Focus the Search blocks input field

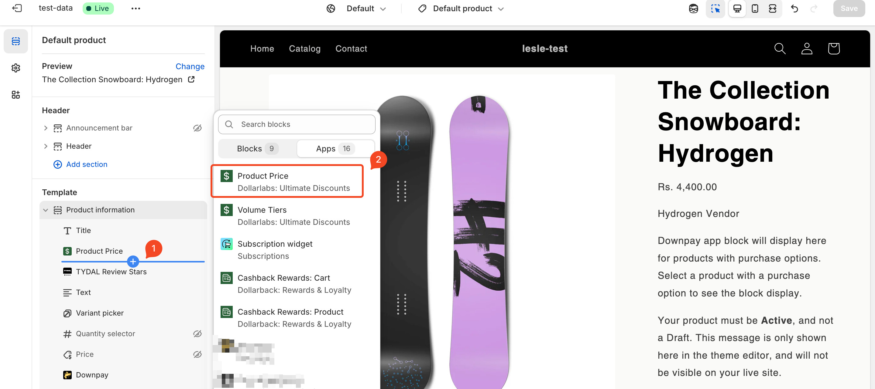tap(297, 124)
